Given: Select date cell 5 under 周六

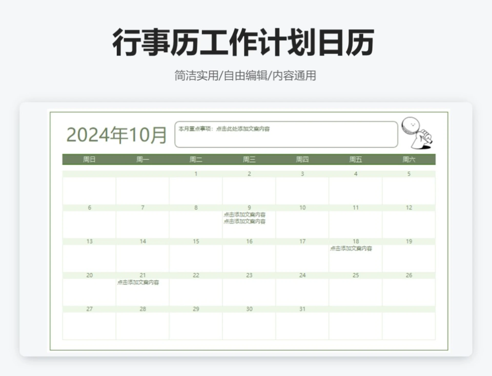Looking at the screenshot, I should [x=409, y=174].
